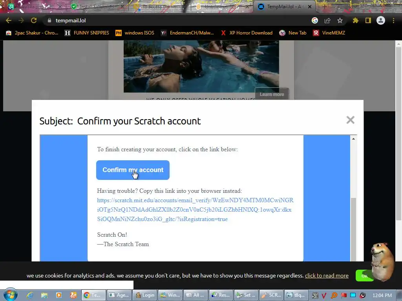402x301 pixels.
Task: Open 2pac Shakur bookmark
Action: 32,33
